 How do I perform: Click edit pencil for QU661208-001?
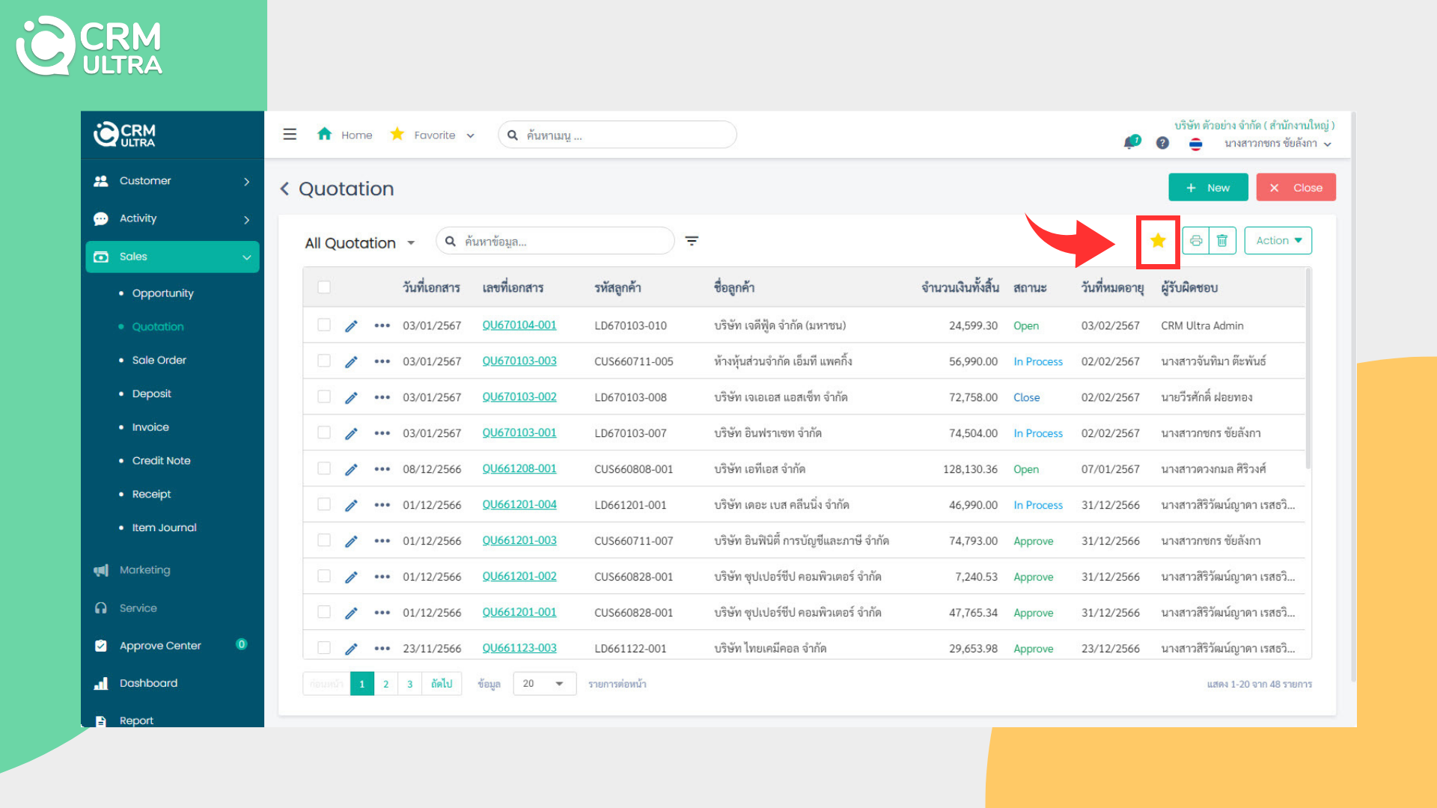click(x=351, y=470)
